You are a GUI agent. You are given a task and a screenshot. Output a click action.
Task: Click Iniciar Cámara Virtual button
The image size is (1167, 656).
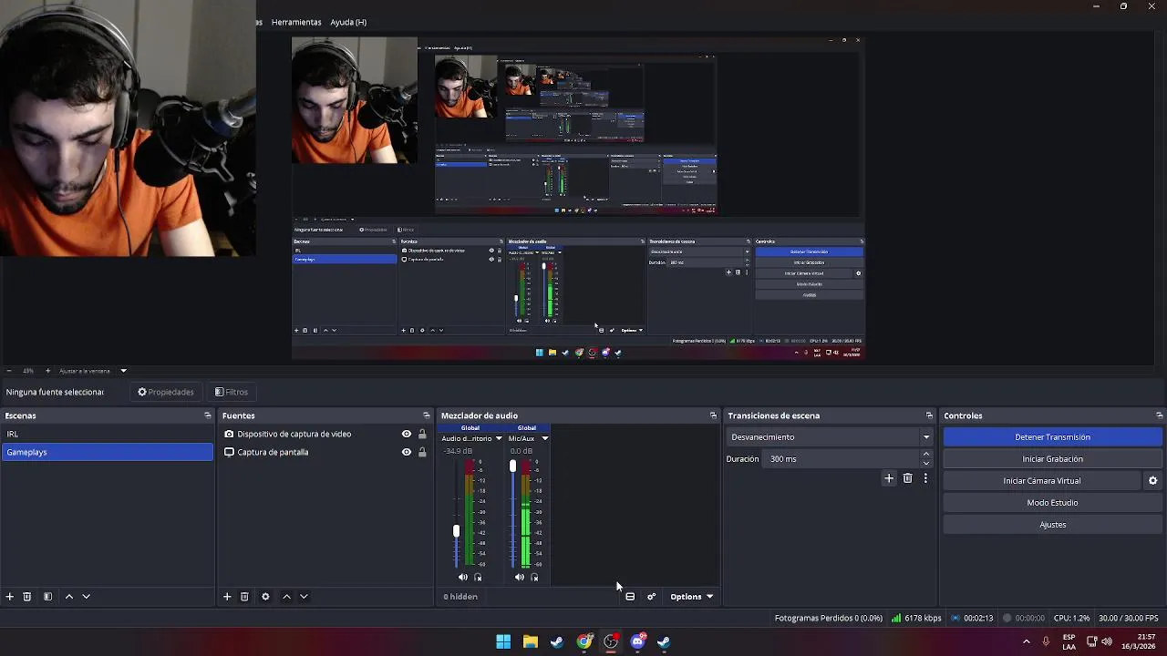pos(1042,481)
